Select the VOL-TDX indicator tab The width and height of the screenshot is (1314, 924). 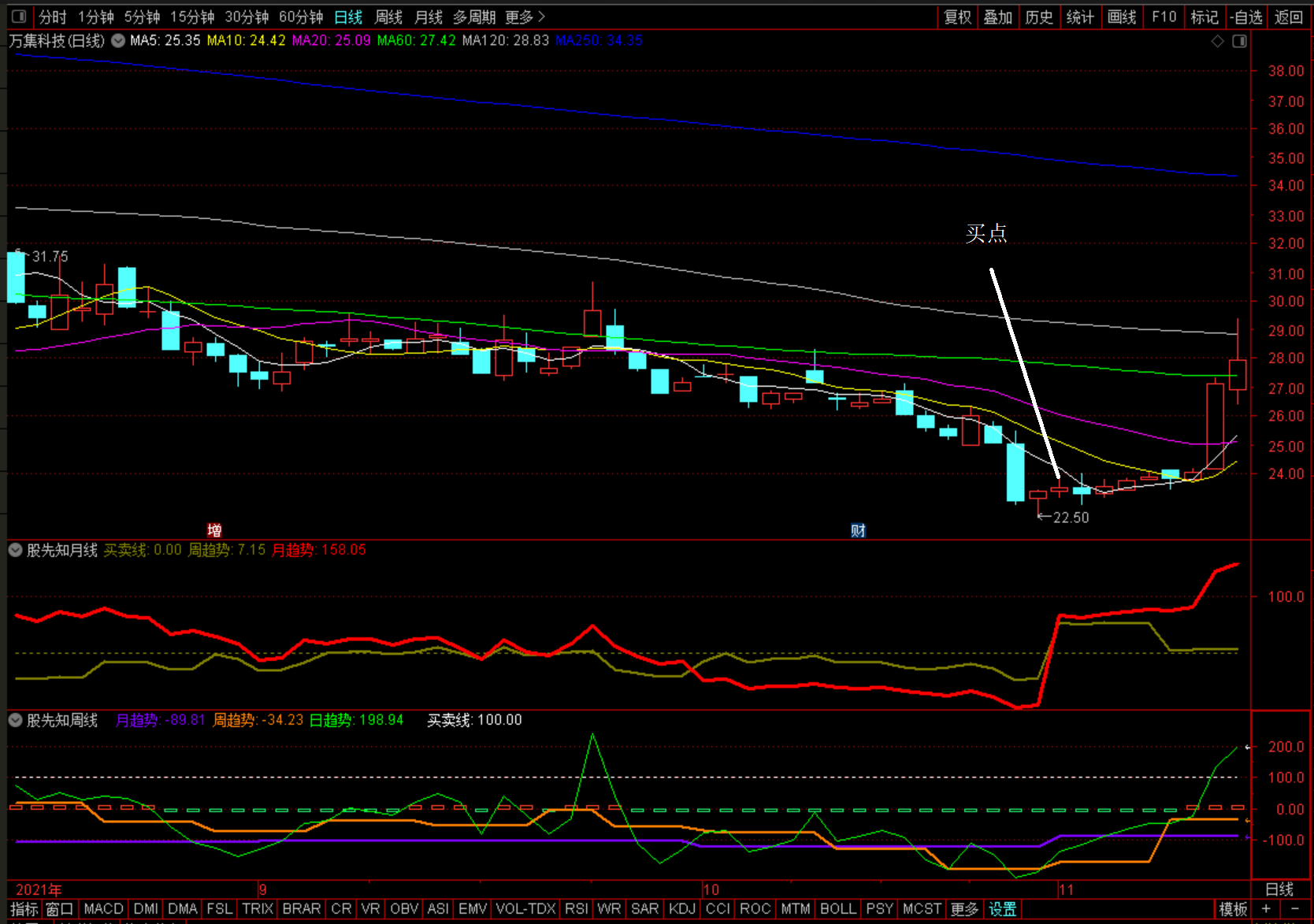525,909
